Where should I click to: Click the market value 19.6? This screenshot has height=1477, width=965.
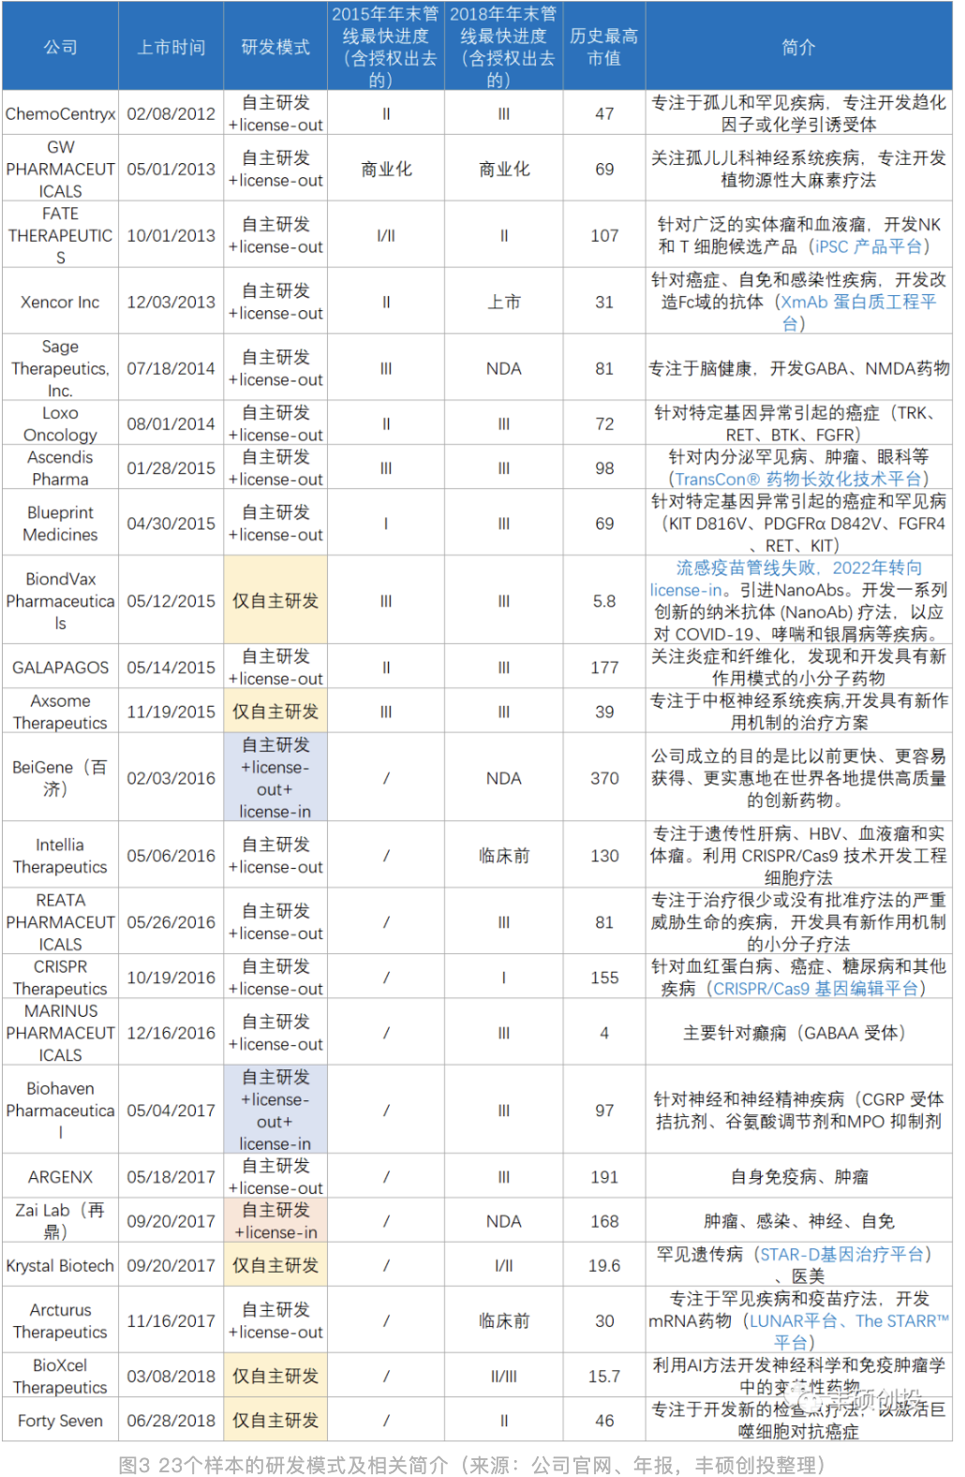click(604, 1265)
